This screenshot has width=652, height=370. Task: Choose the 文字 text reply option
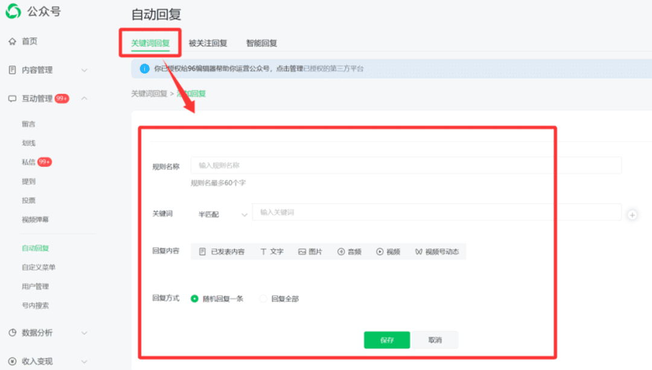coord(272,252)
